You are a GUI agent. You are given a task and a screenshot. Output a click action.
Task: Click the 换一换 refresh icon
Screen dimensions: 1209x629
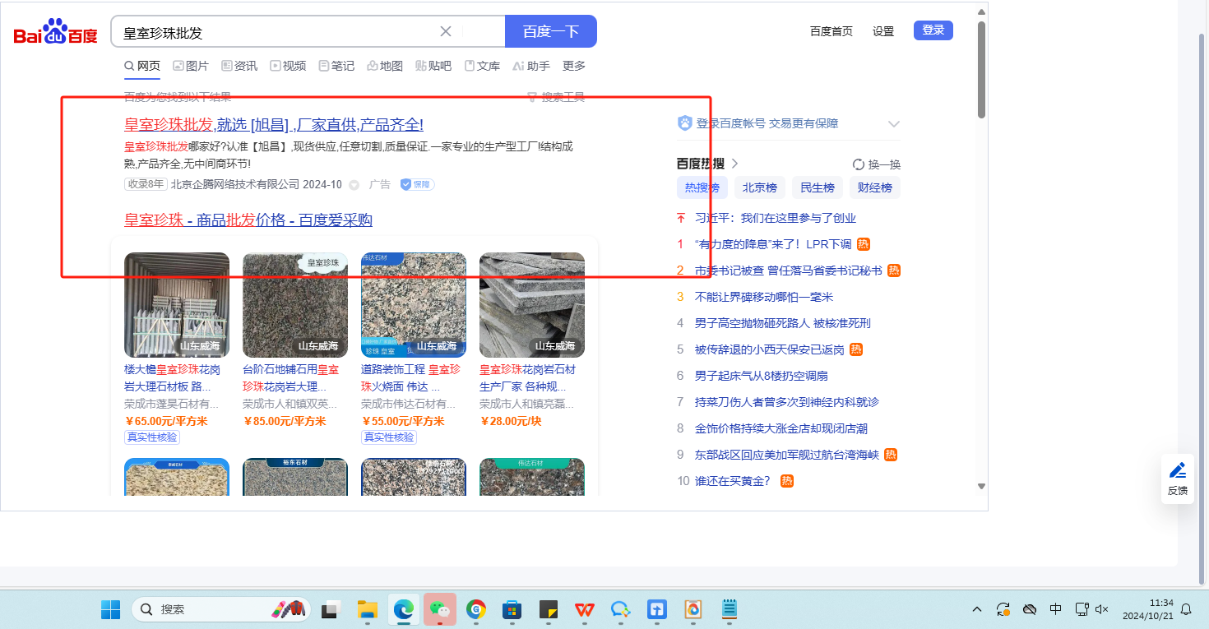pyautogui.click(x=859, y=164)
